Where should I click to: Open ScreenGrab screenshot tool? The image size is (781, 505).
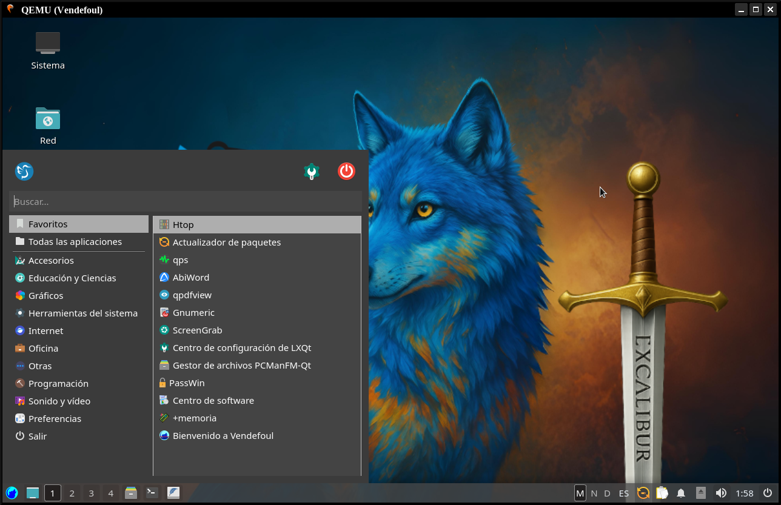pyautogui.click(x=197, y=330)
